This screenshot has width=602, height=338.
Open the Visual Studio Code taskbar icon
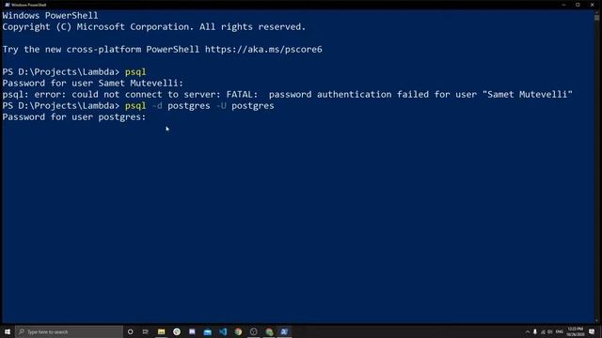point(223,331)
